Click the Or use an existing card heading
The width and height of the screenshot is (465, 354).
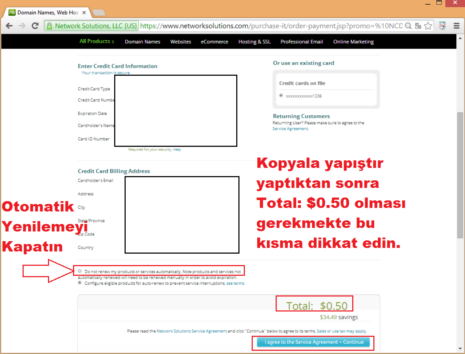(x=304, y=63)
